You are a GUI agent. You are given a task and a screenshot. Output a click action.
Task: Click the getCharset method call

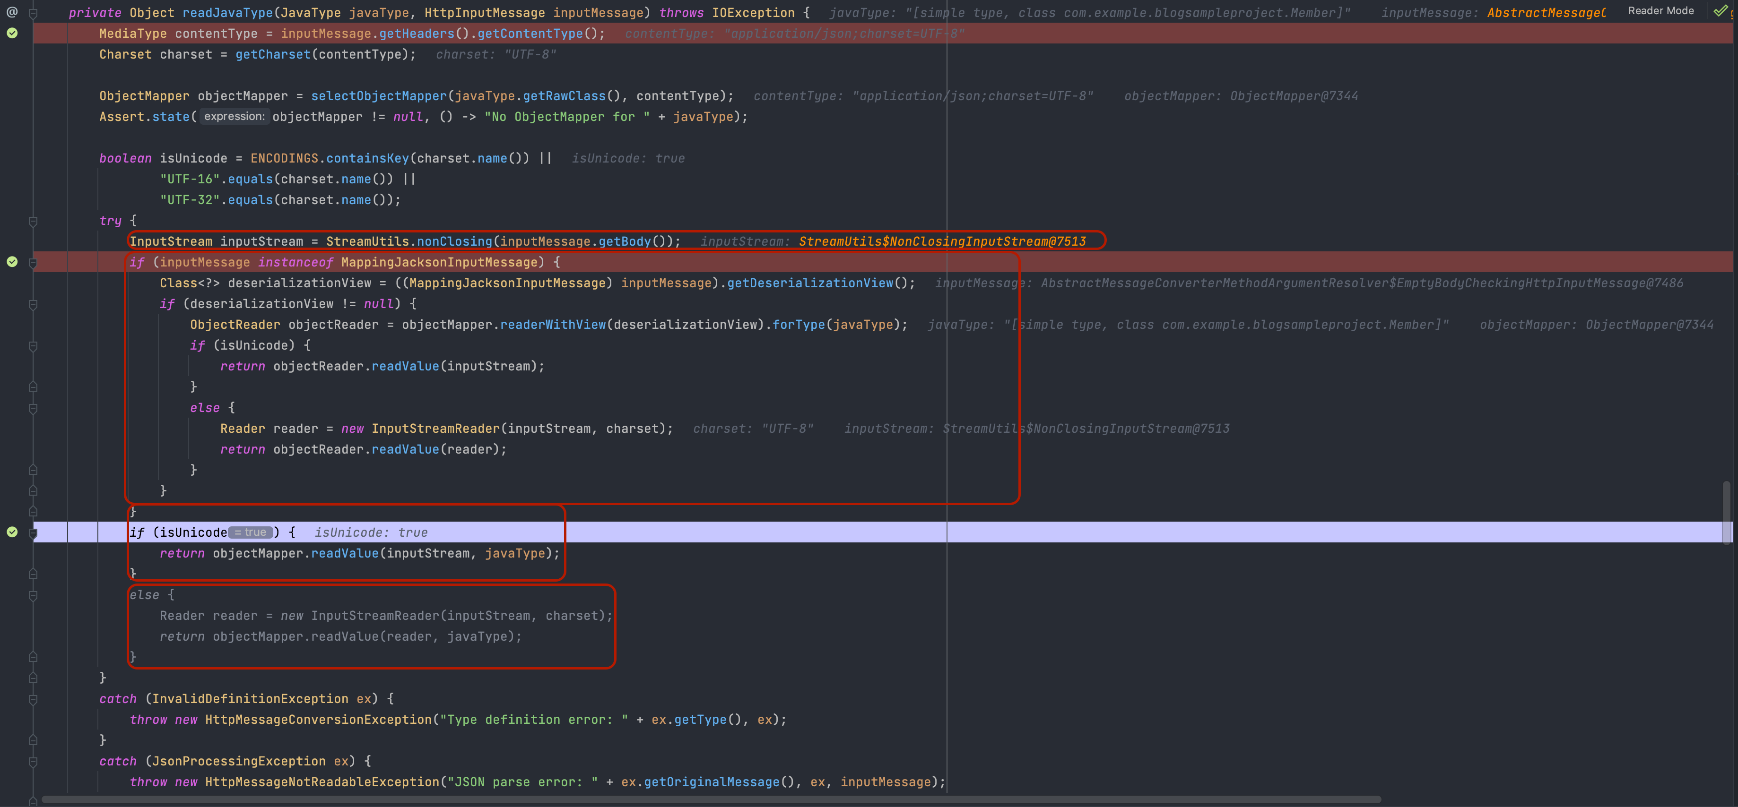(273, 55)
